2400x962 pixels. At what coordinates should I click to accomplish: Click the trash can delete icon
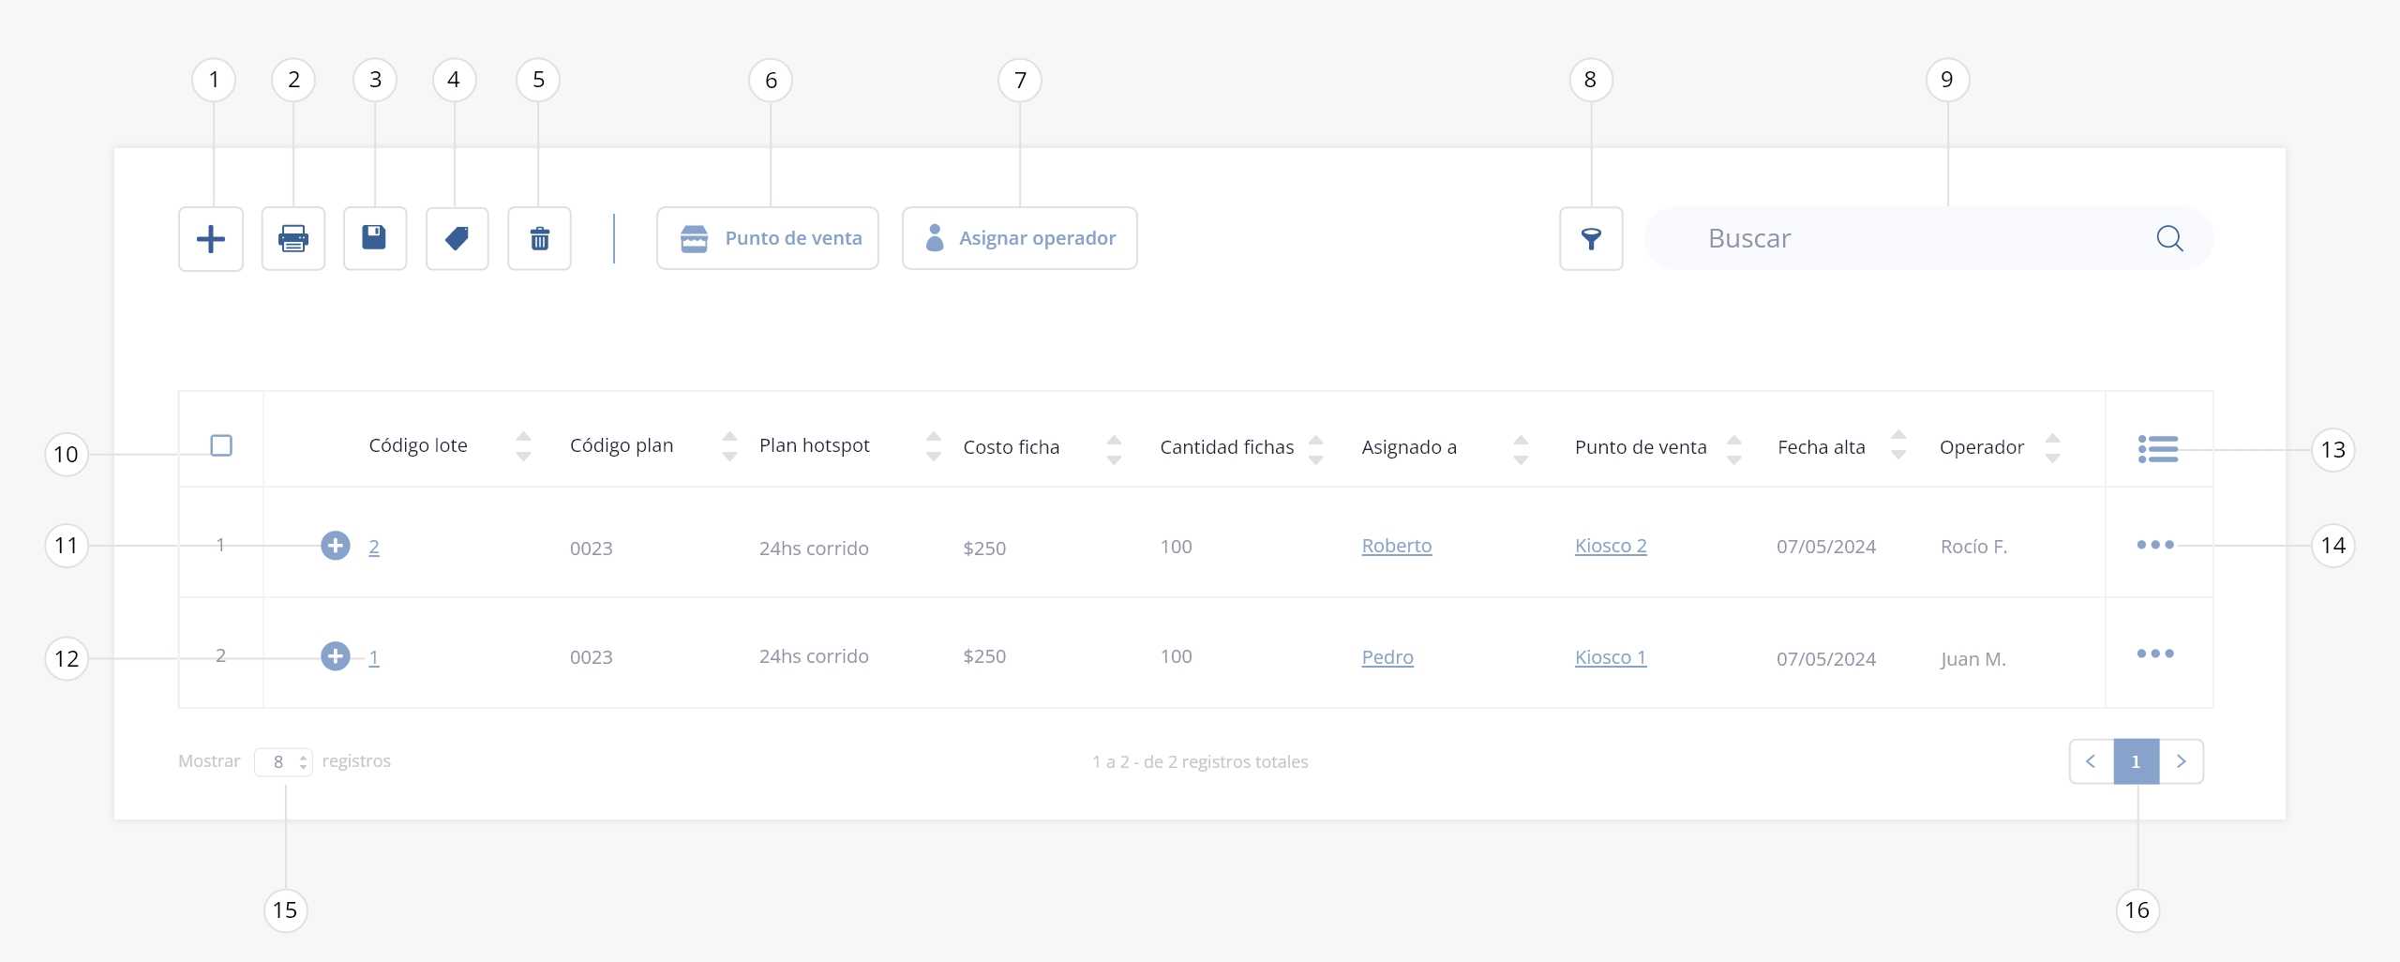tap(539, 239)
